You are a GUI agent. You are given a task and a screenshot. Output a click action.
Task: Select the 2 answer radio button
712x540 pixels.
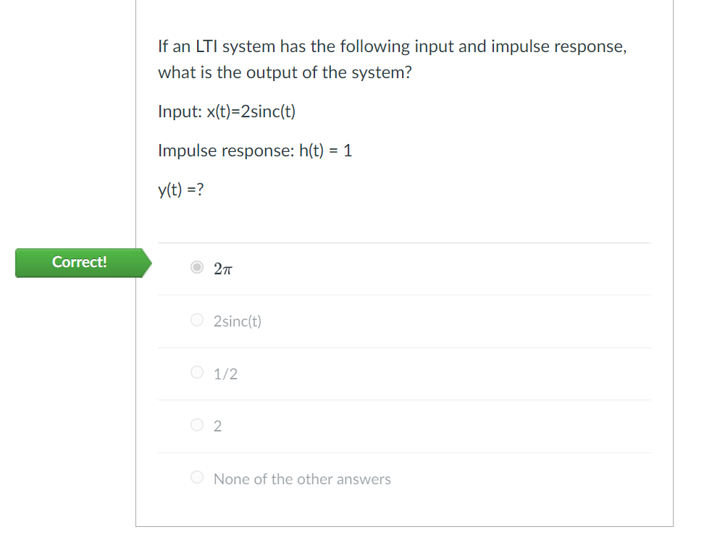(x=196, y=425)
